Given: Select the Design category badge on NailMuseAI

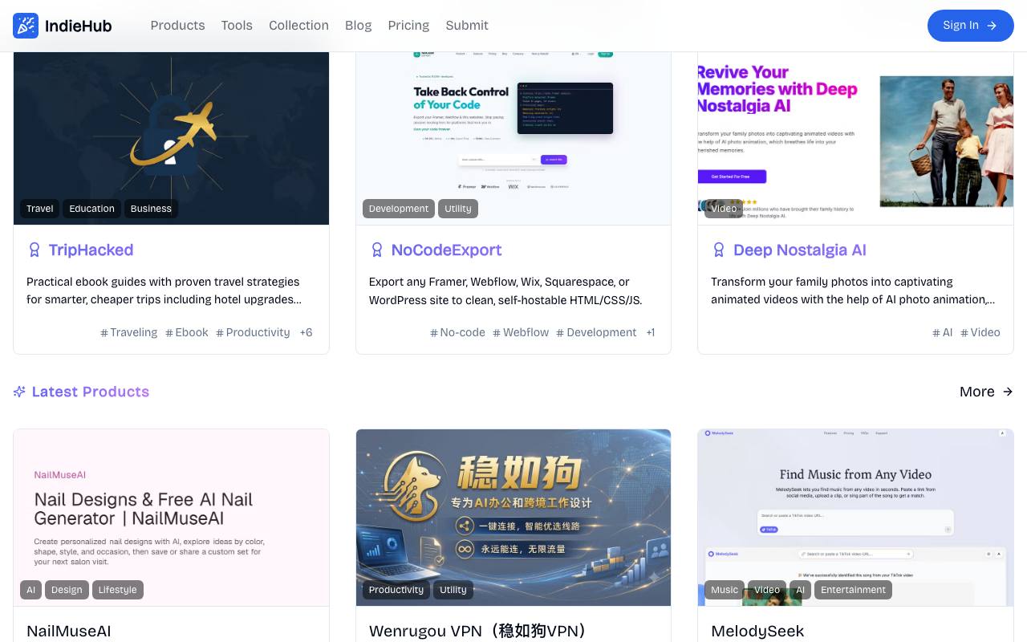Looking at the screenshot, I should coord(67,590).
